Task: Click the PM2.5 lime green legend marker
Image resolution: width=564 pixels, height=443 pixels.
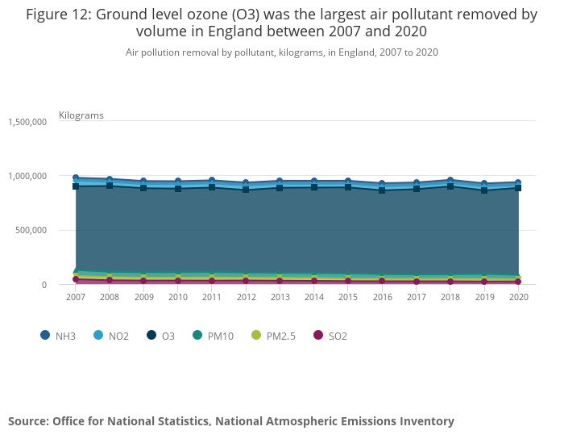Action: click(257, 336)
